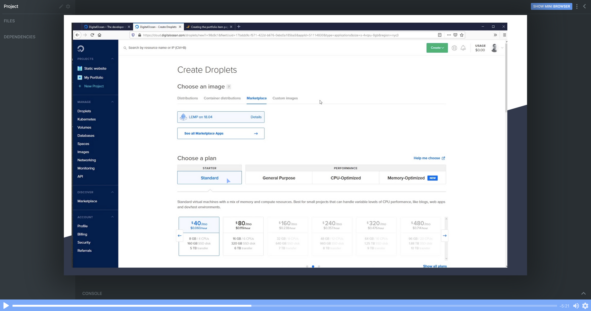This screenshot has width=591, height=311.
Task: Click the Pocket save icon
Action: click(455, 35)
